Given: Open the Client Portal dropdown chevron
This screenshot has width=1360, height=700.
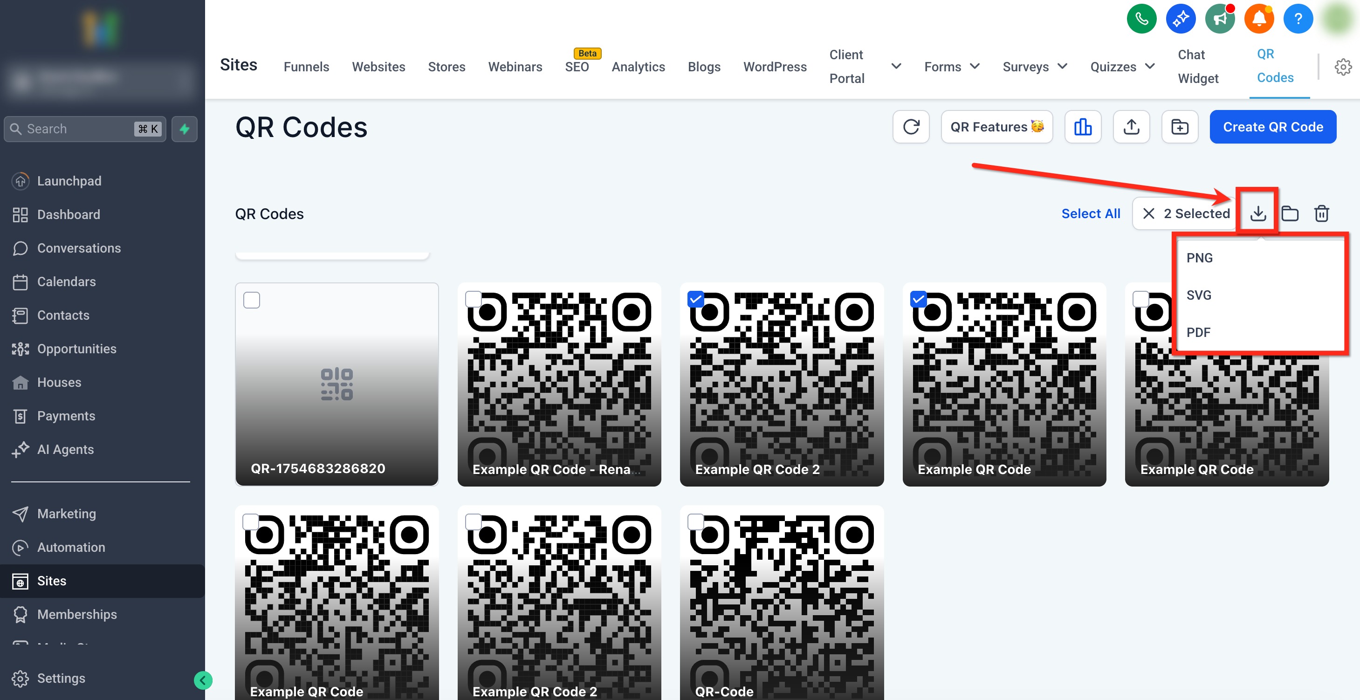Looking at the screenshot, I should 896,67.
